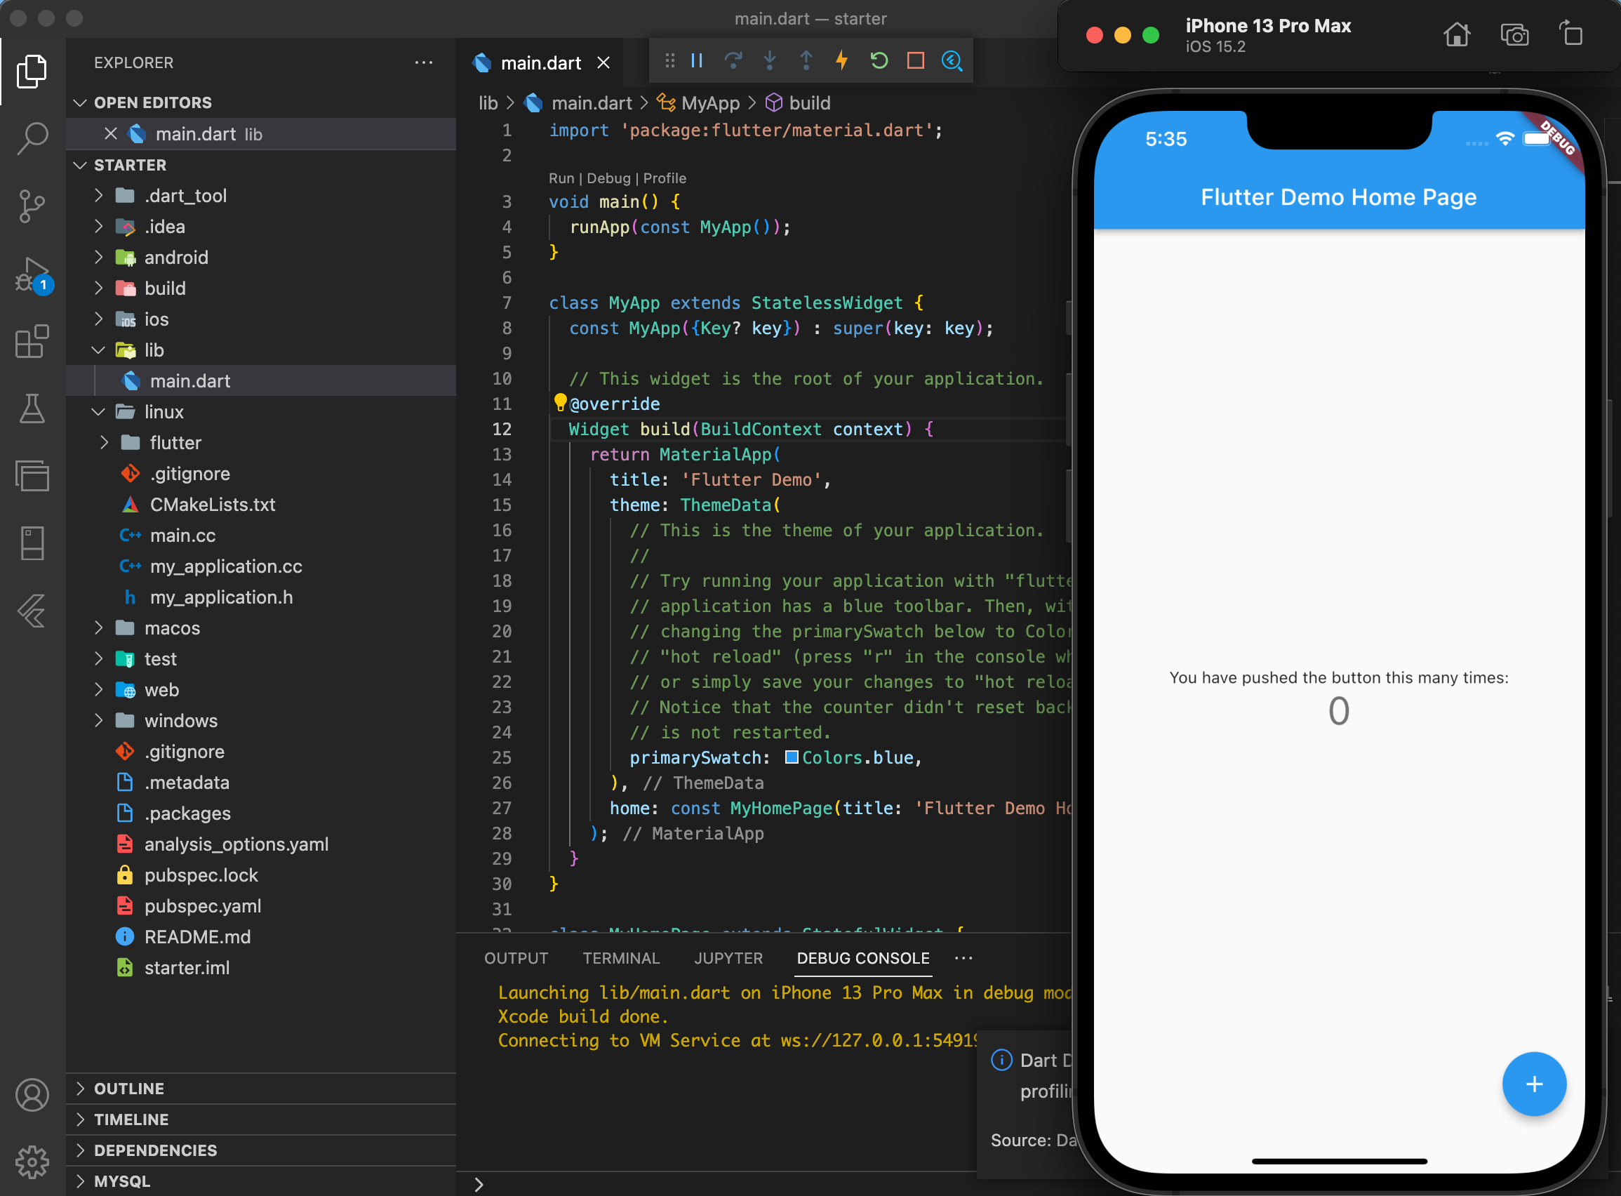1621x1196 pixels.
Task: Select the DEBUG CONSOLE tab
Action: point(862,958)
